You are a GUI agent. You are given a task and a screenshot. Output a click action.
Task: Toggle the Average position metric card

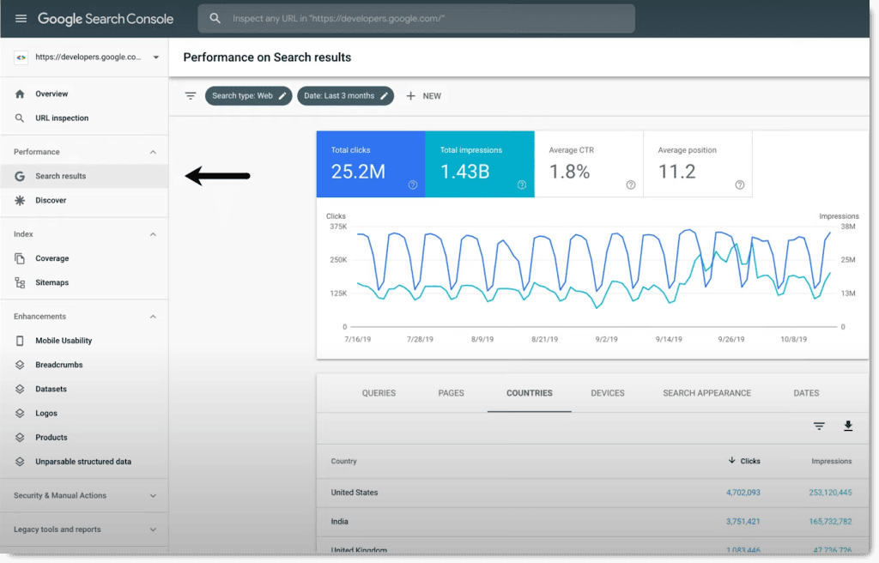pyautogui.click(x=698, y=164)
